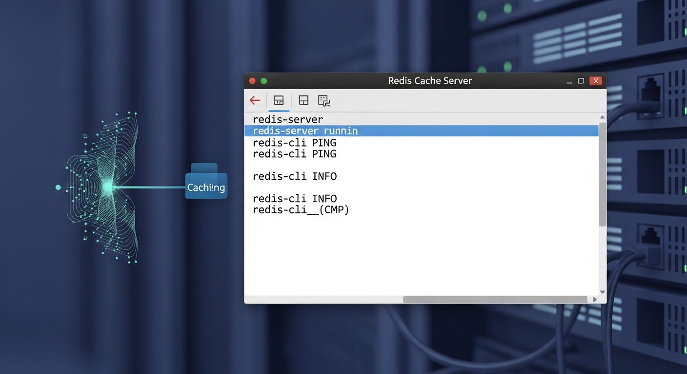Viewport: 687px width, 374px height.
Task: Open the clipboard paste toolbar icon
Action: coord(323,100)
